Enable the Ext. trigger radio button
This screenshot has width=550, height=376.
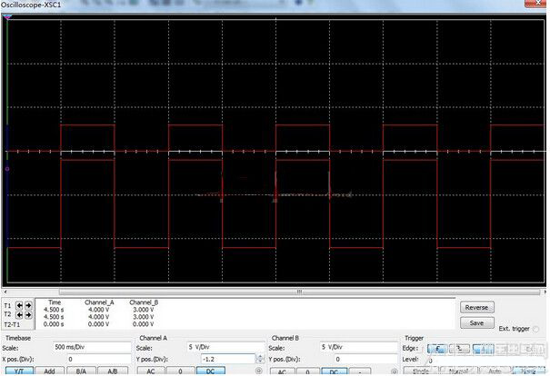point(537,329)
